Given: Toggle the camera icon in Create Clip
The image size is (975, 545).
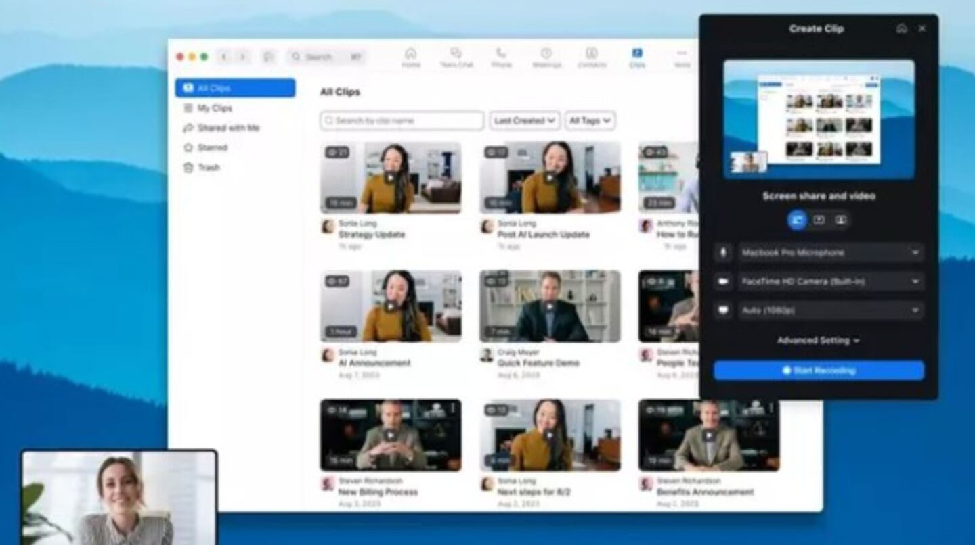Looking at the screenshot, I should coord(723,281).
